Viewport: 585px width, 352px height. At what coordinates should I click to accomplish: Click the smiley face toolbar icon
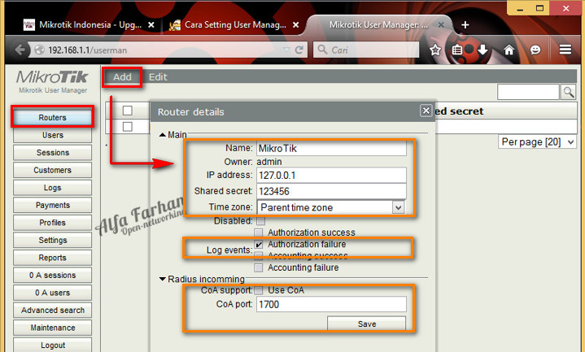pos(535,50)
